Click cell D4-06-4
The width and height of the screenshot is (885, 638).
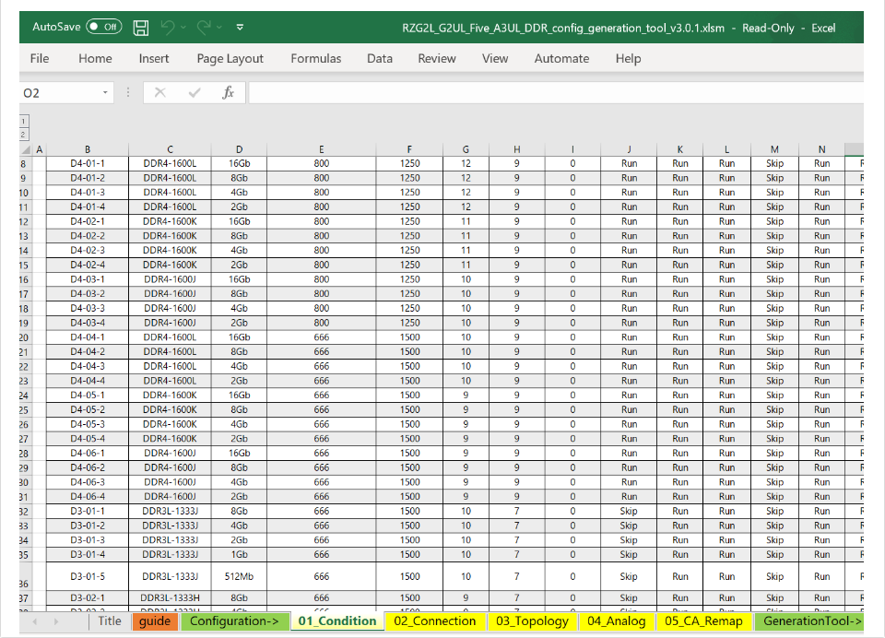88,497
